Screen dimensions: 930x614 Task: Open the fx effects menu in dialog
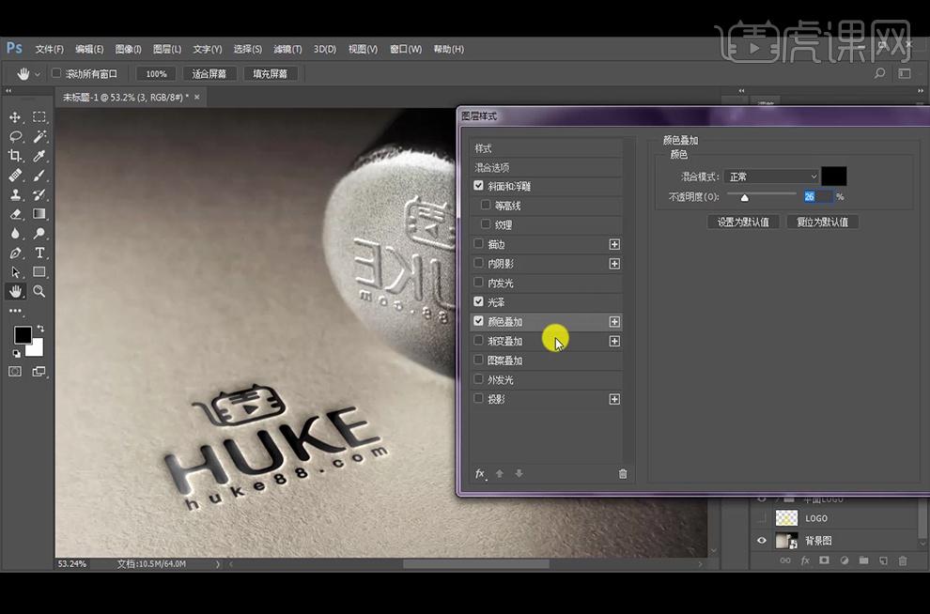[x=480, y=473]
